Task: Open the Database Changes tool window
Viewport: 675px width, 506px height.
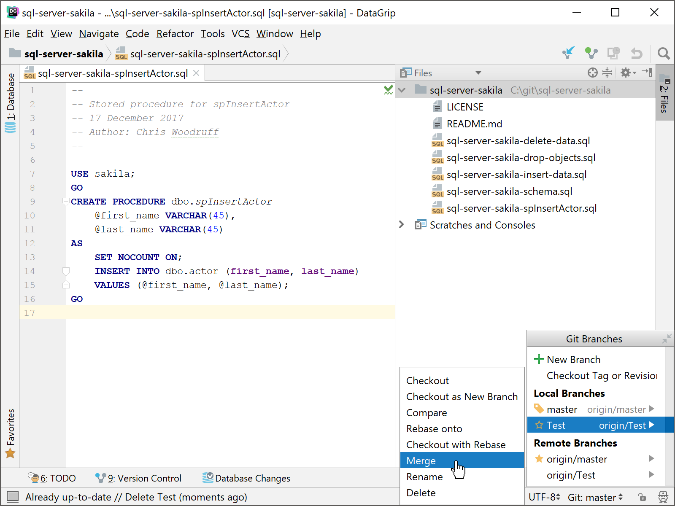Action: [x=246, y=478]
